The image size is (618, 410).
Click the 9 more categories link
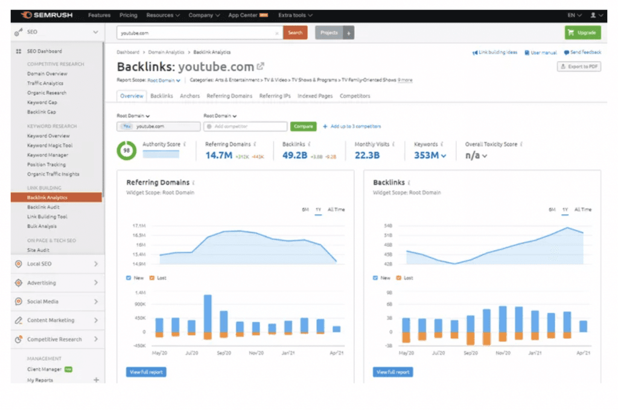tap(405, 80)
